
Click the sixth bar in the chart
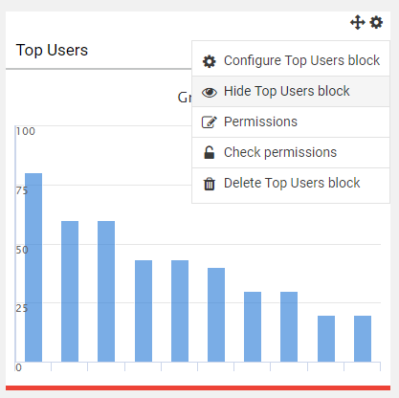pos(216,315)
